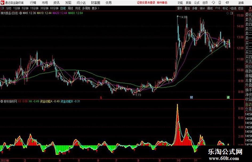Click the diamond icon at chart top-right
Image resolution: width=252 pixels, height=162 pixels.
pos(227,13)
